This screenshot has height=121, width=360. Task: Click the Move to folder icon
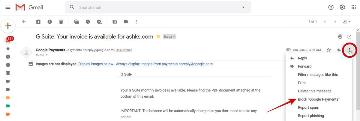115,22
